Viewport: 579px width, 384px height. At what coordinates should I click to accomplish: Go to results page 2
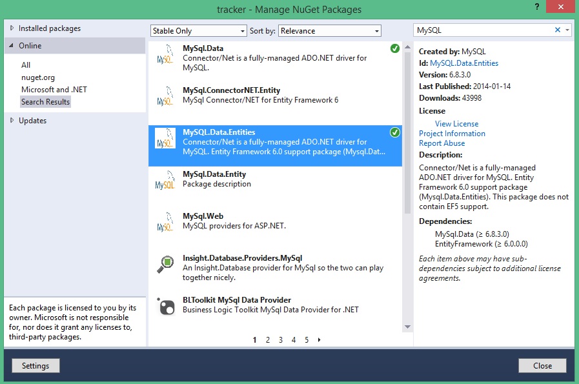[x=268, y=339]
